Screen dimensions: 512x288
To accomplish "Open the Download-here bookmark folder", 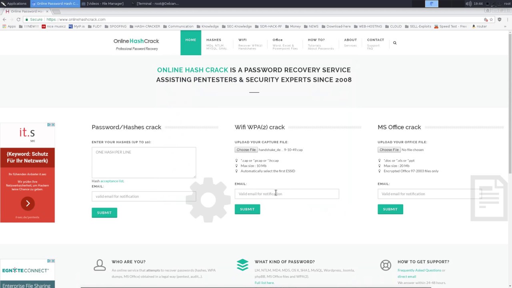I will 336,26.
